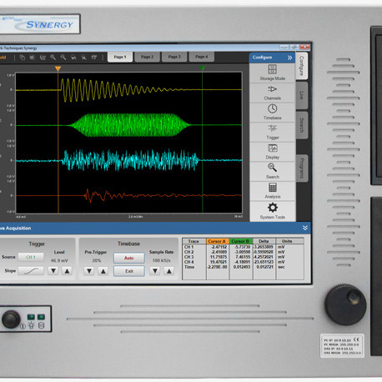382x382 pixels.
Task: Click the 46.9 mV trigger level value
Action: click(59, 260)
